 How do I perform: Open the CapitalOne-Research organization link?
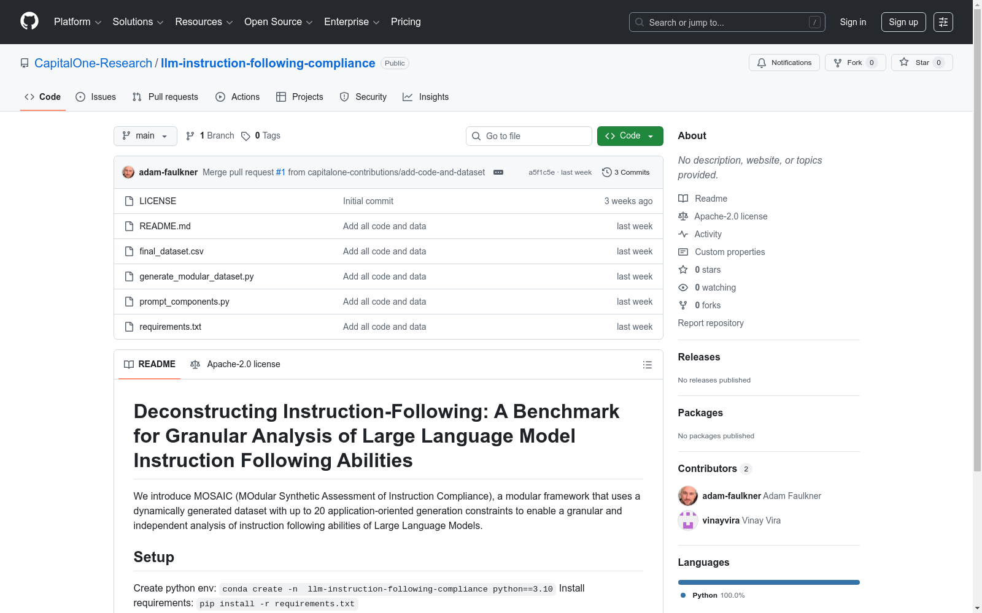point(93,63)
